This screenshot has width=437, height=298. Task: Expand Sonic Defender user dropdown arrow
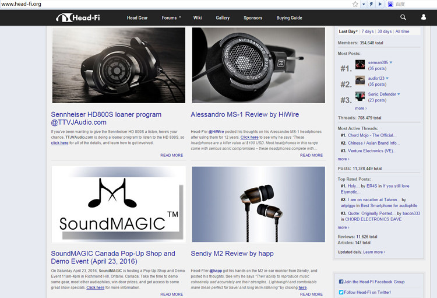pyautogui.click(x=399, y=94)
